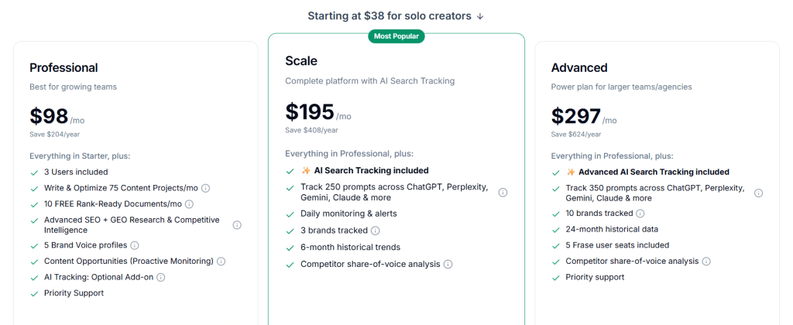
Task: Click the sparkle icon beside AI Search Tracking included
Action: [305, 171]
